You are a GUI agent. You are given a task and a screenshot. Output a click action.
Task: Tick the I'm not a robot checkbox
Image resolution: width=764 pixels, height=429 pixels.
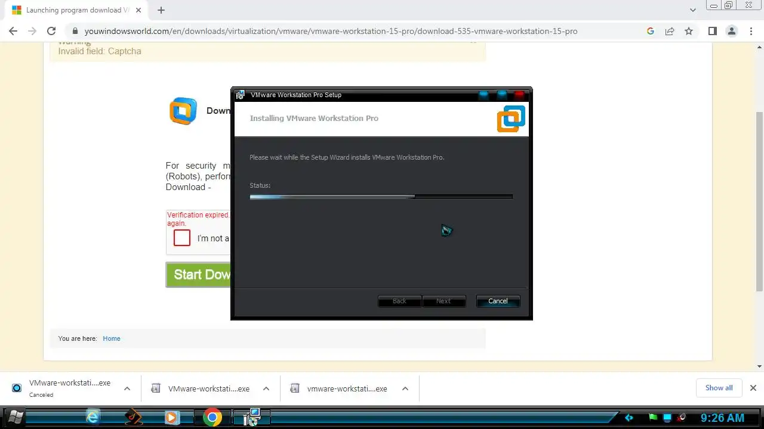coord(182,238)
